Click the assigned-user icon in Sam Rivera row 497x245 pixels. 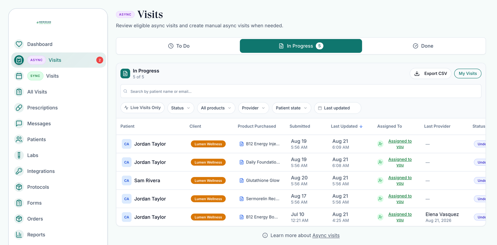(380, 180)
